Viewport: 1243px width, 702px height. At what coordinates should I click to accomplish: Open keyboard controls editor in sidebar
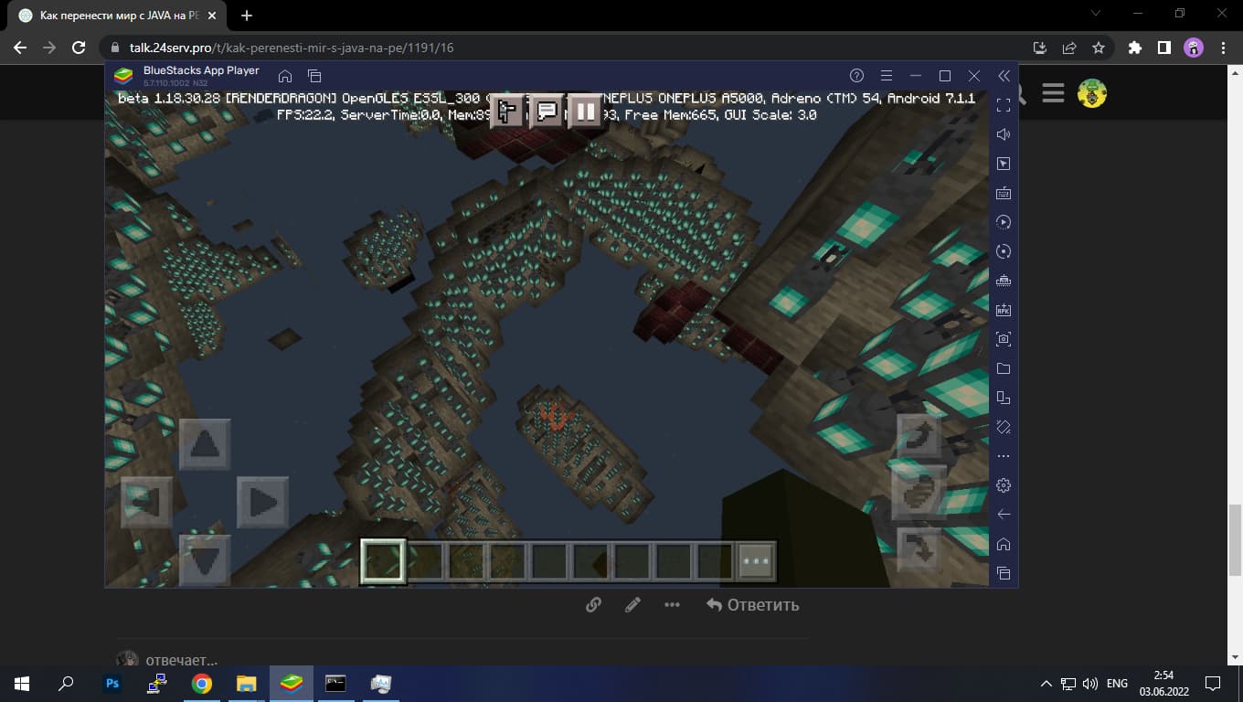coord(1004,193)
